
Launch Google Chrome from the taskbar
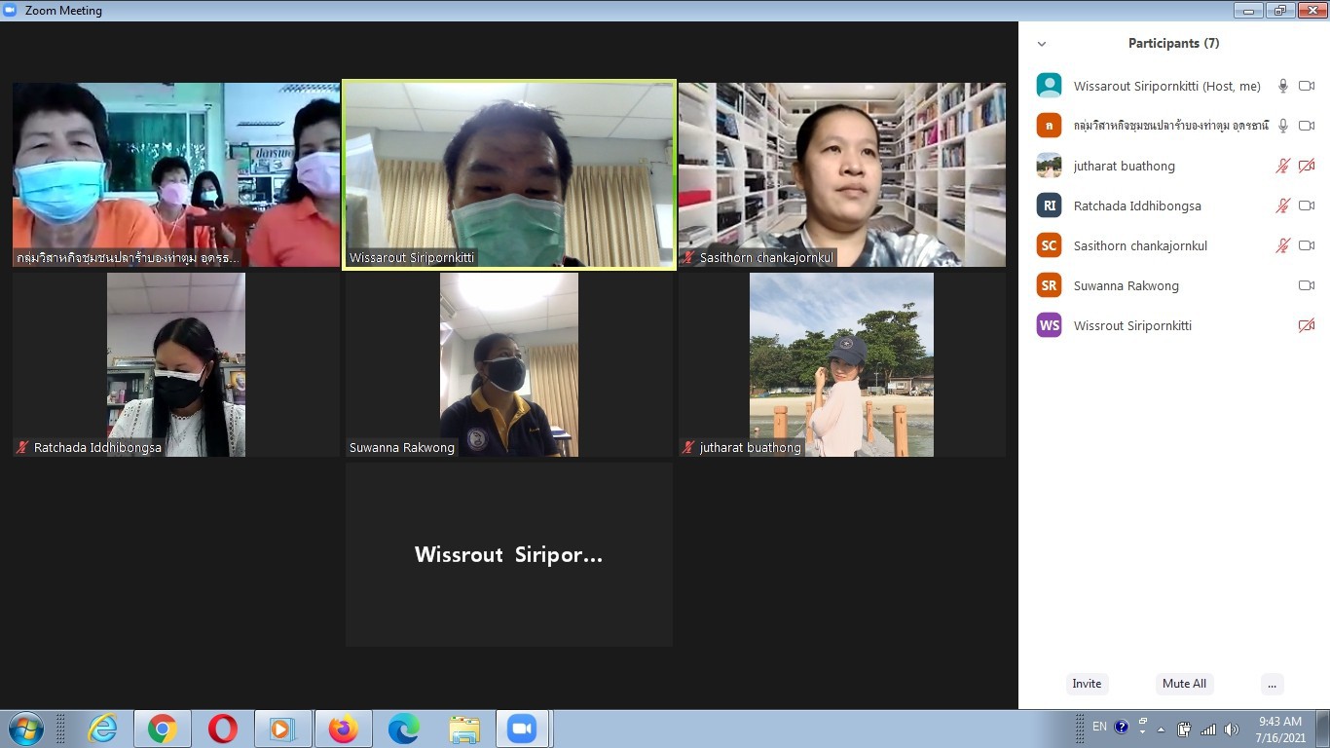coord(162,729)
